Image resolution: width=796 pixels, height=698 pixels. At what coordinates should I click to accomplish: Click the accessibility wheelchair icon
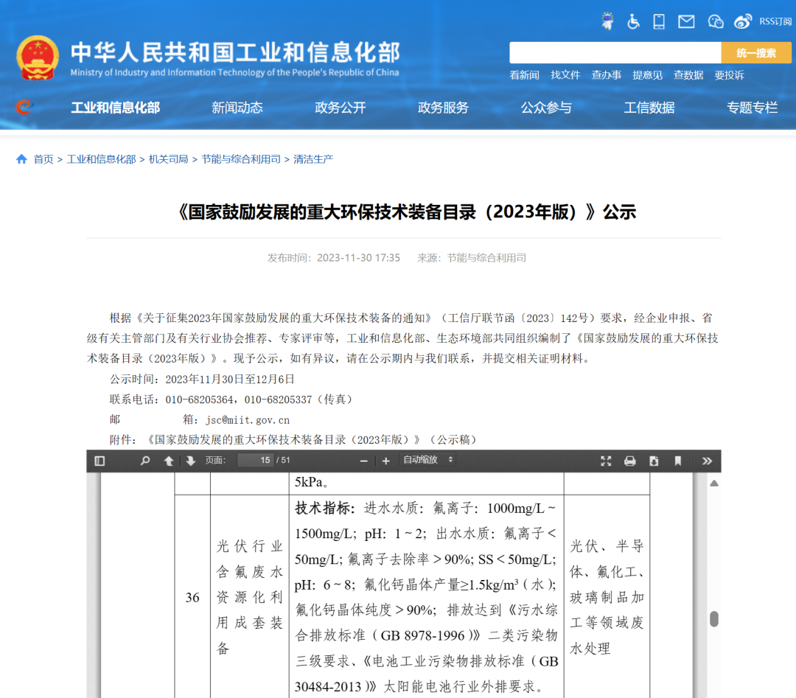tap(633, 21)
